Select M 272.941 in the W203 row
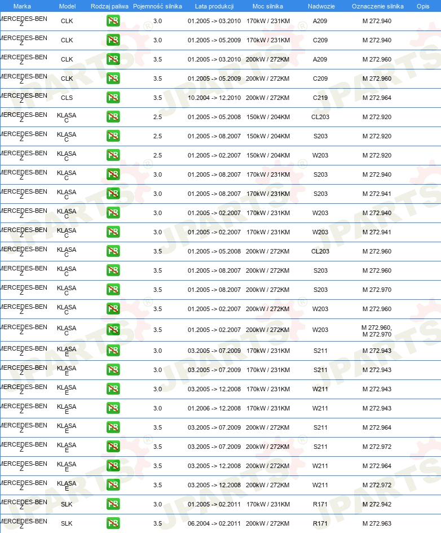This screenshot has width=441, height=533. [377, 232]
